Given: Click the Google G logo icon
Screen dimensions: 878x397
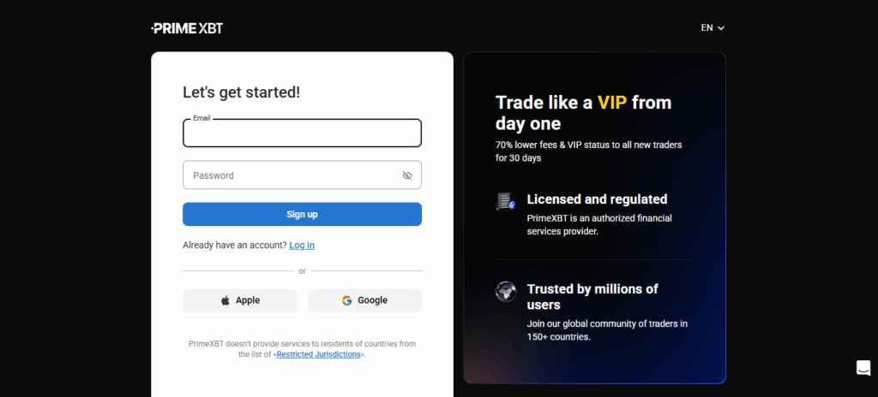Looking at the screenshot, I should click(346, 300).
